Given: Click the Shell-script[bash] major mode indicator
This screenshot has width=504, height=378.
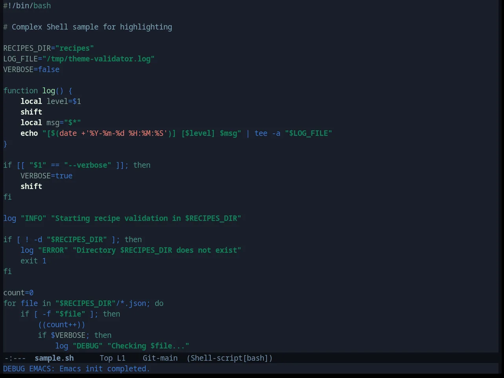Looking at the screenshot, I should pos(230,358).
